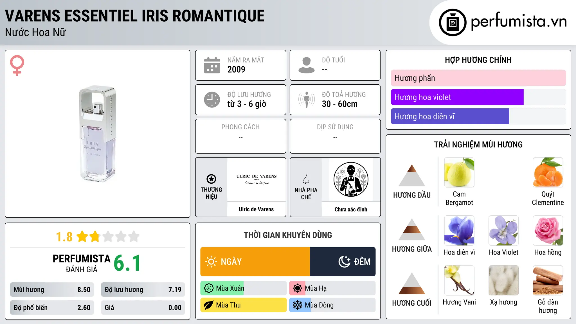
Task: Click the launch year value 2009
Action: click(236, 69)
